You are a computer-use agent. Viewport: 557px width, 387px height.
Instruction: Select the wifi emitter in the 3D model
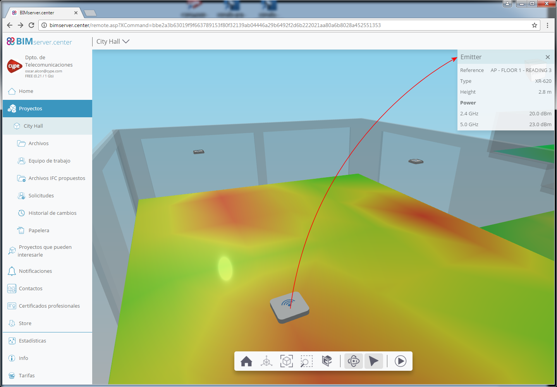[290, 307]
